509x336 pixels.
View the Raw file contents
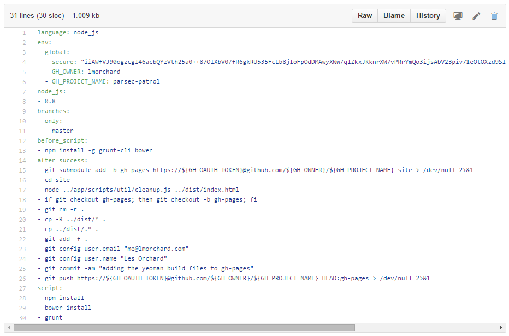(365, 16)
